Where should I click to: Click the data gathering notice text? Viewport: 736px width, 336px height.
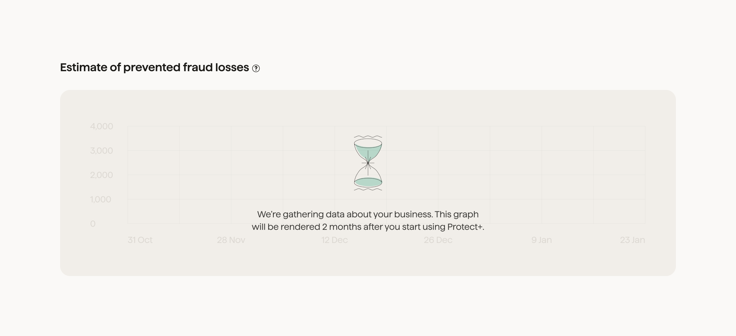368,221
